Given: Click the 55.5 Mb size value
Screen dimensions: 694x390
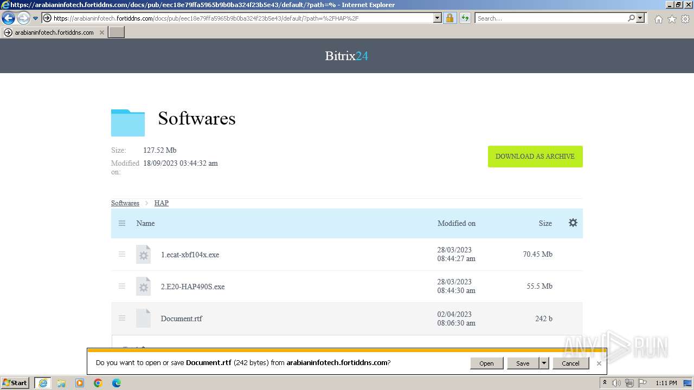Looking at the screenshot, I should click(539, 286).
